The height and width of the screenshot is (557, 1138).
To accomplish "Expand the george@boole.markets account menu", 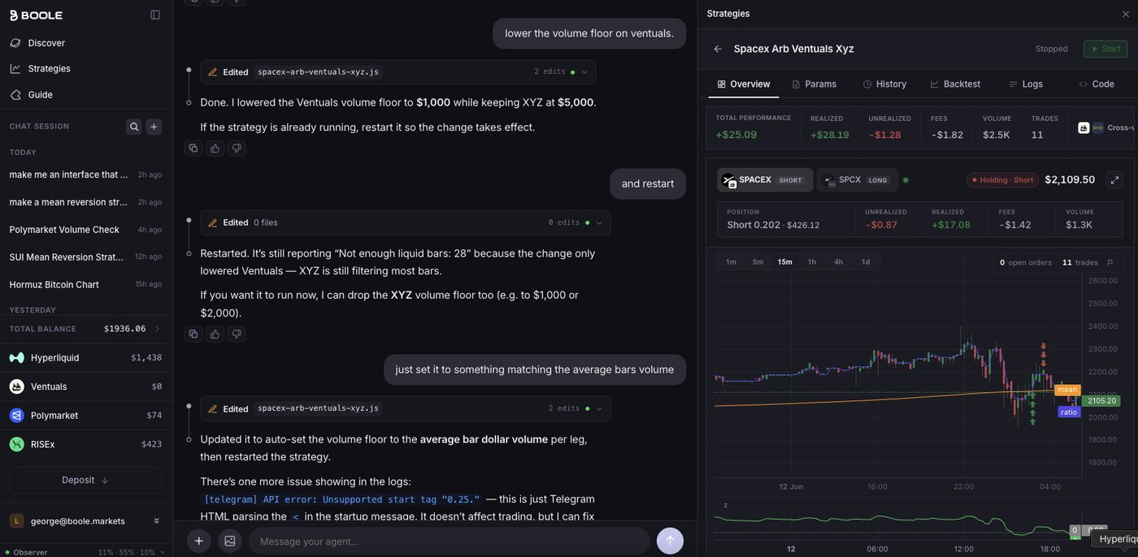I will (86, 520).
